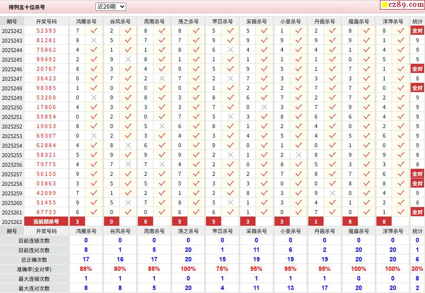Click the 16 total correct count under 谷风杀号

tap(120, 260)
